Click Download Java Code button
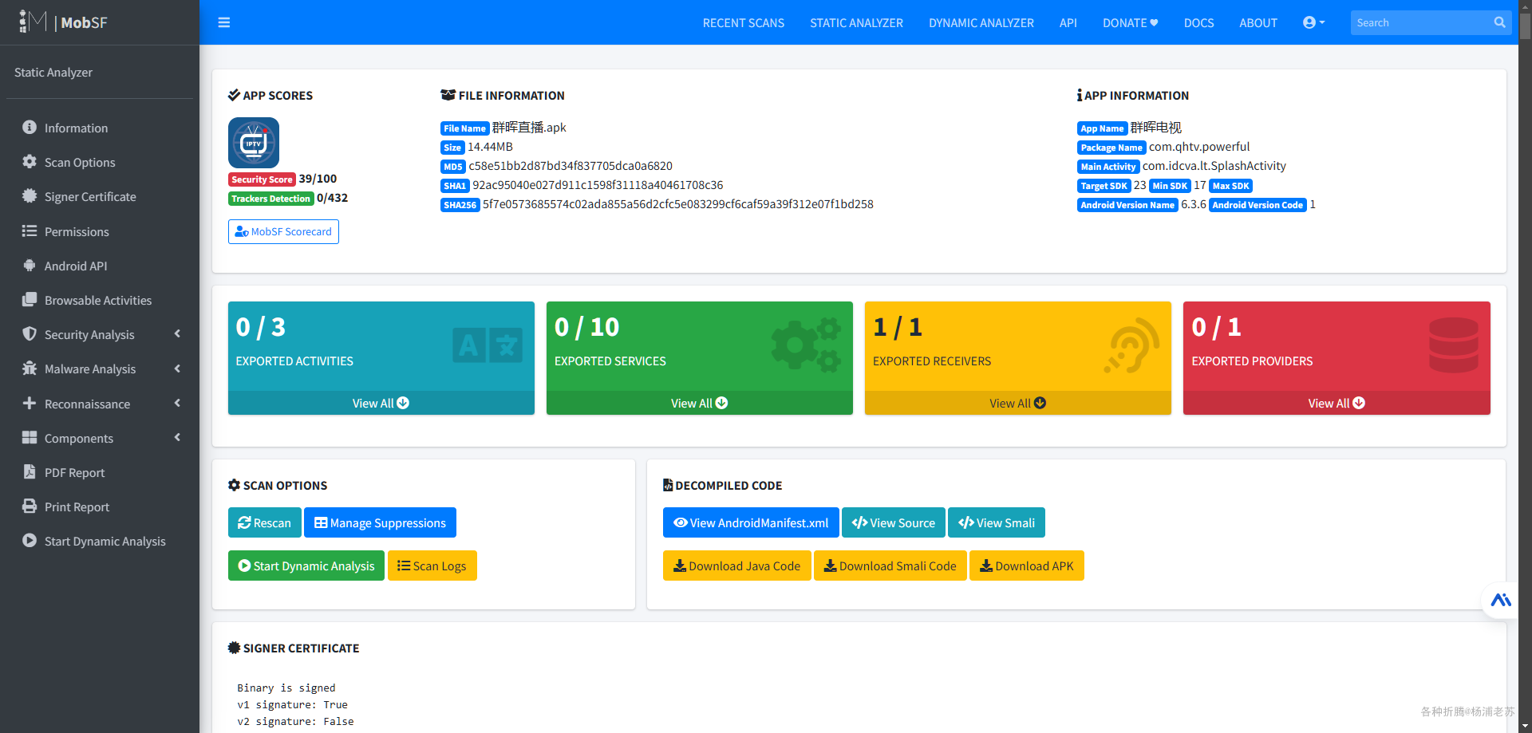Image resolution: width=1532 pixels, height=733 pixels. (x=737, y=566)
